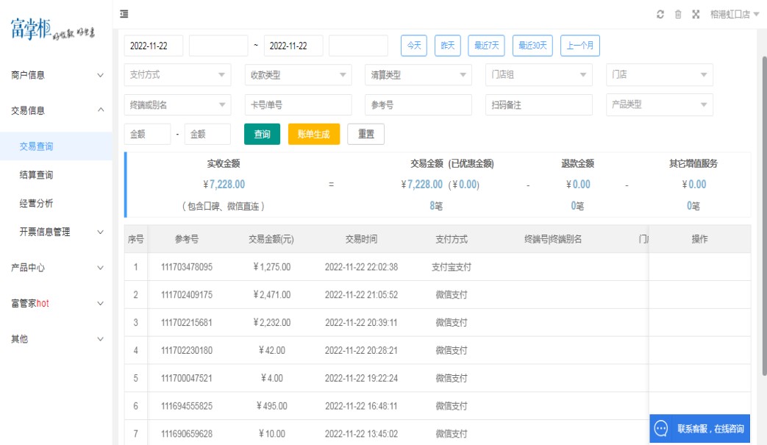The image size is (767, 445).
Task: Go to 经营分析 in the sidebar
Action: tap(36, 204)
